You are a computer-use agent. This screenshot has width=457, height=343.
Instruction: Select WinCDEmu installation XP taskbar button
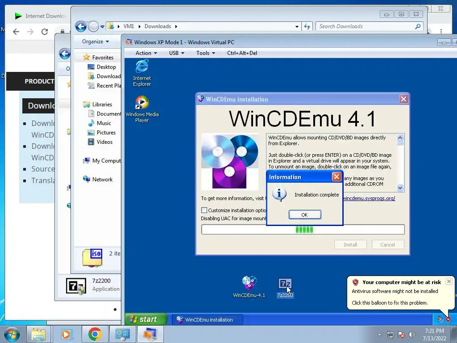(207, 320)
